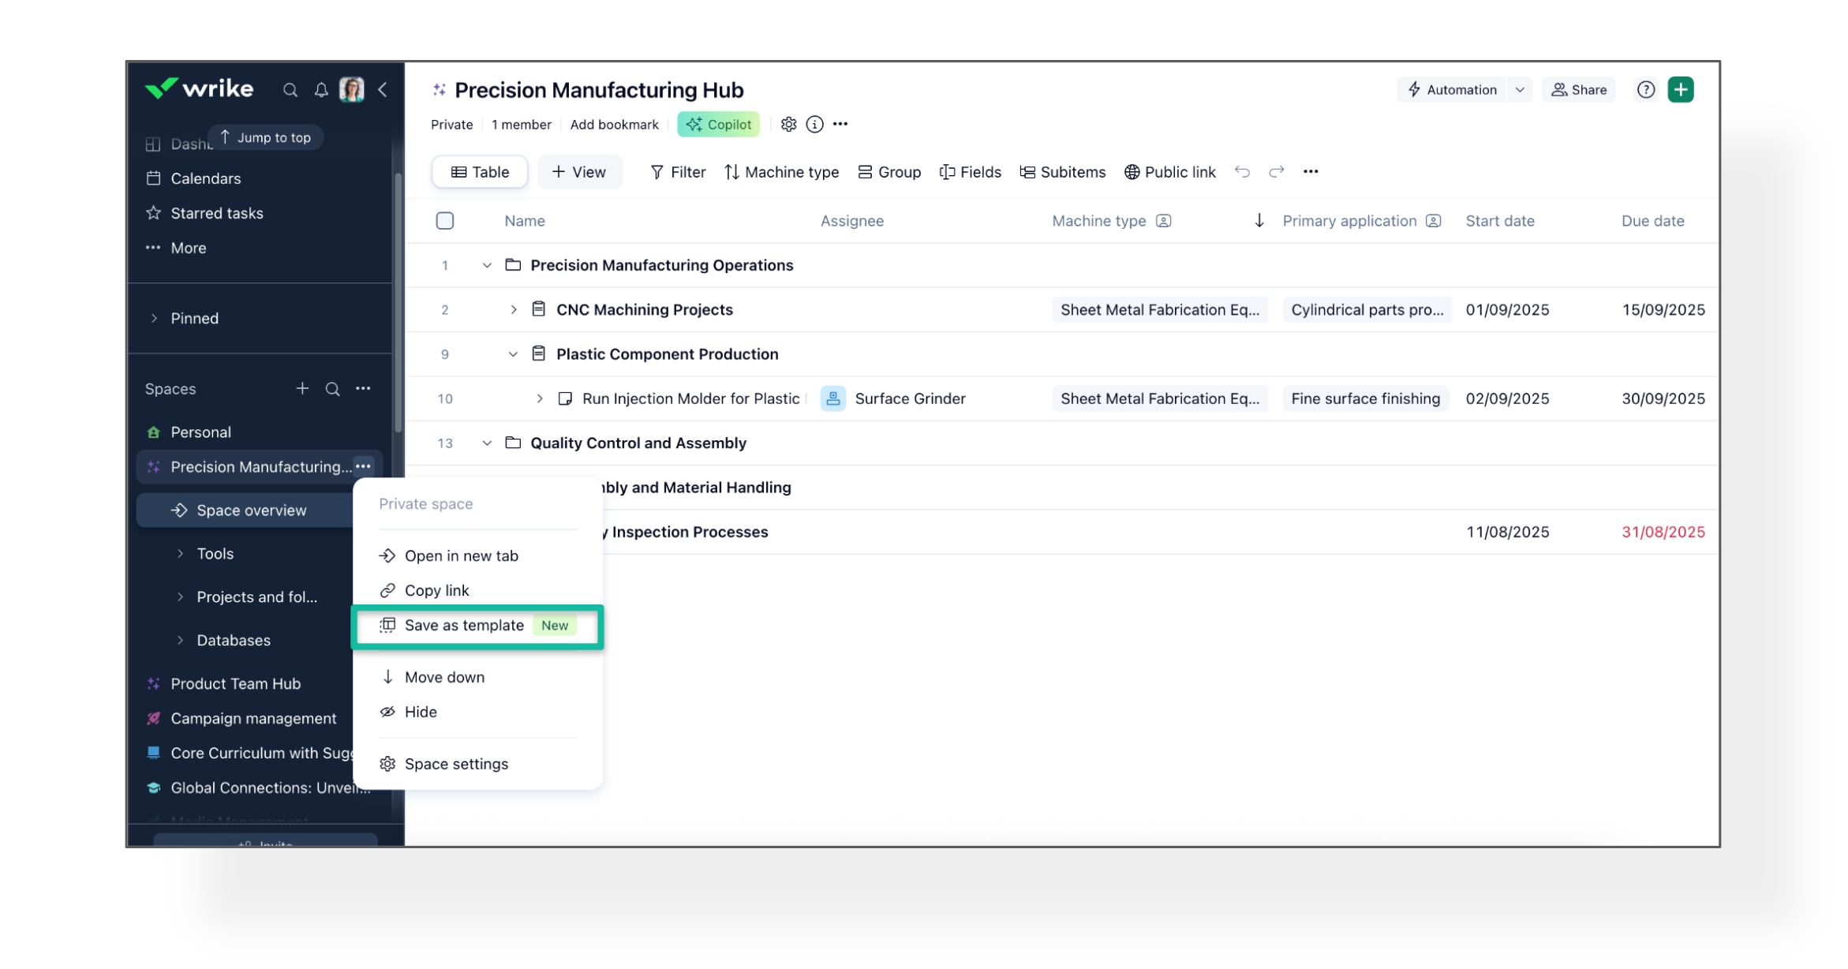Toggle the select-all checkbox in table header
Image resolution: width=1848 pixels, height=969 pixels.
tap(445, 221)
